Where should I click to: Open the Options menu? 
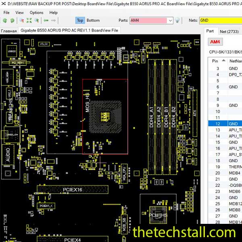[x=36, y=13]
